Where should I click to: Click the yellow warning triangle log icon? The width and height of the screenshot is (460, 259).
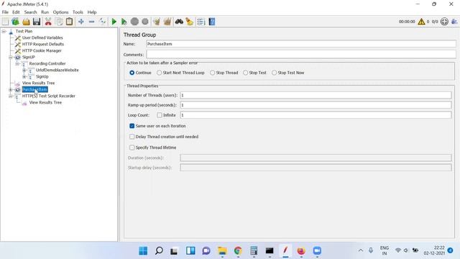click(x=421, y=22)
